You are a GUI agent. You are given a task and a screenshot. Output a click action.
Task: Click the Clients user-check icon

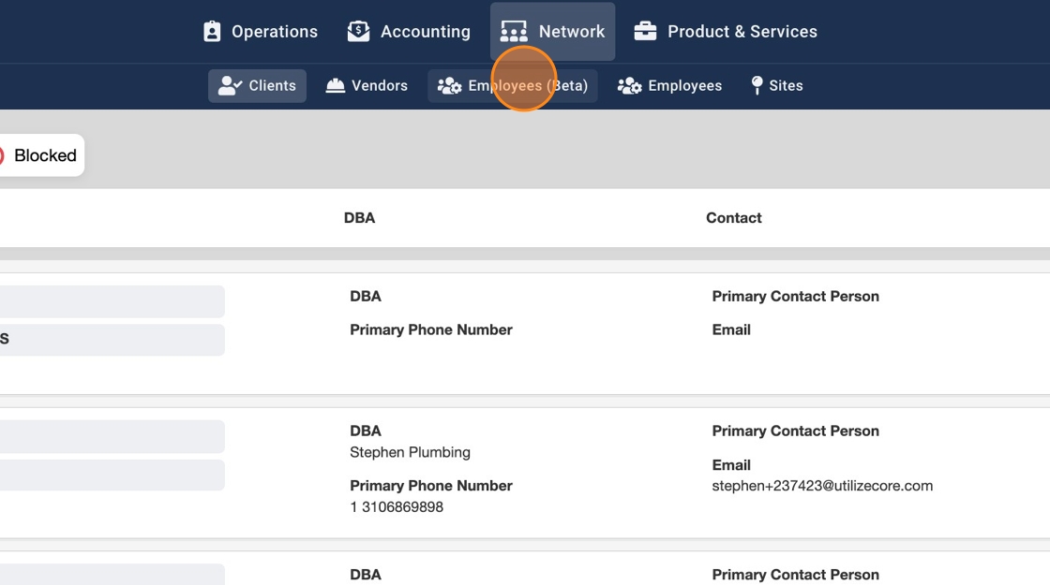pos(230,86)
